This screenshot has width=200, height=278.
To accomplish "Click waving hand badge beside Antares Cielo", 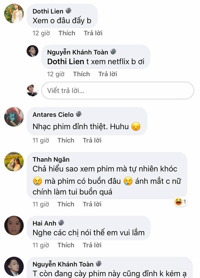I will [x=79, y=114].
